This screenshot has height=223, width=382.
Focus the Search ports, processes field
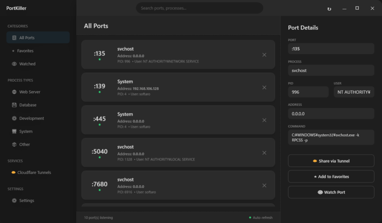(199, 8)
